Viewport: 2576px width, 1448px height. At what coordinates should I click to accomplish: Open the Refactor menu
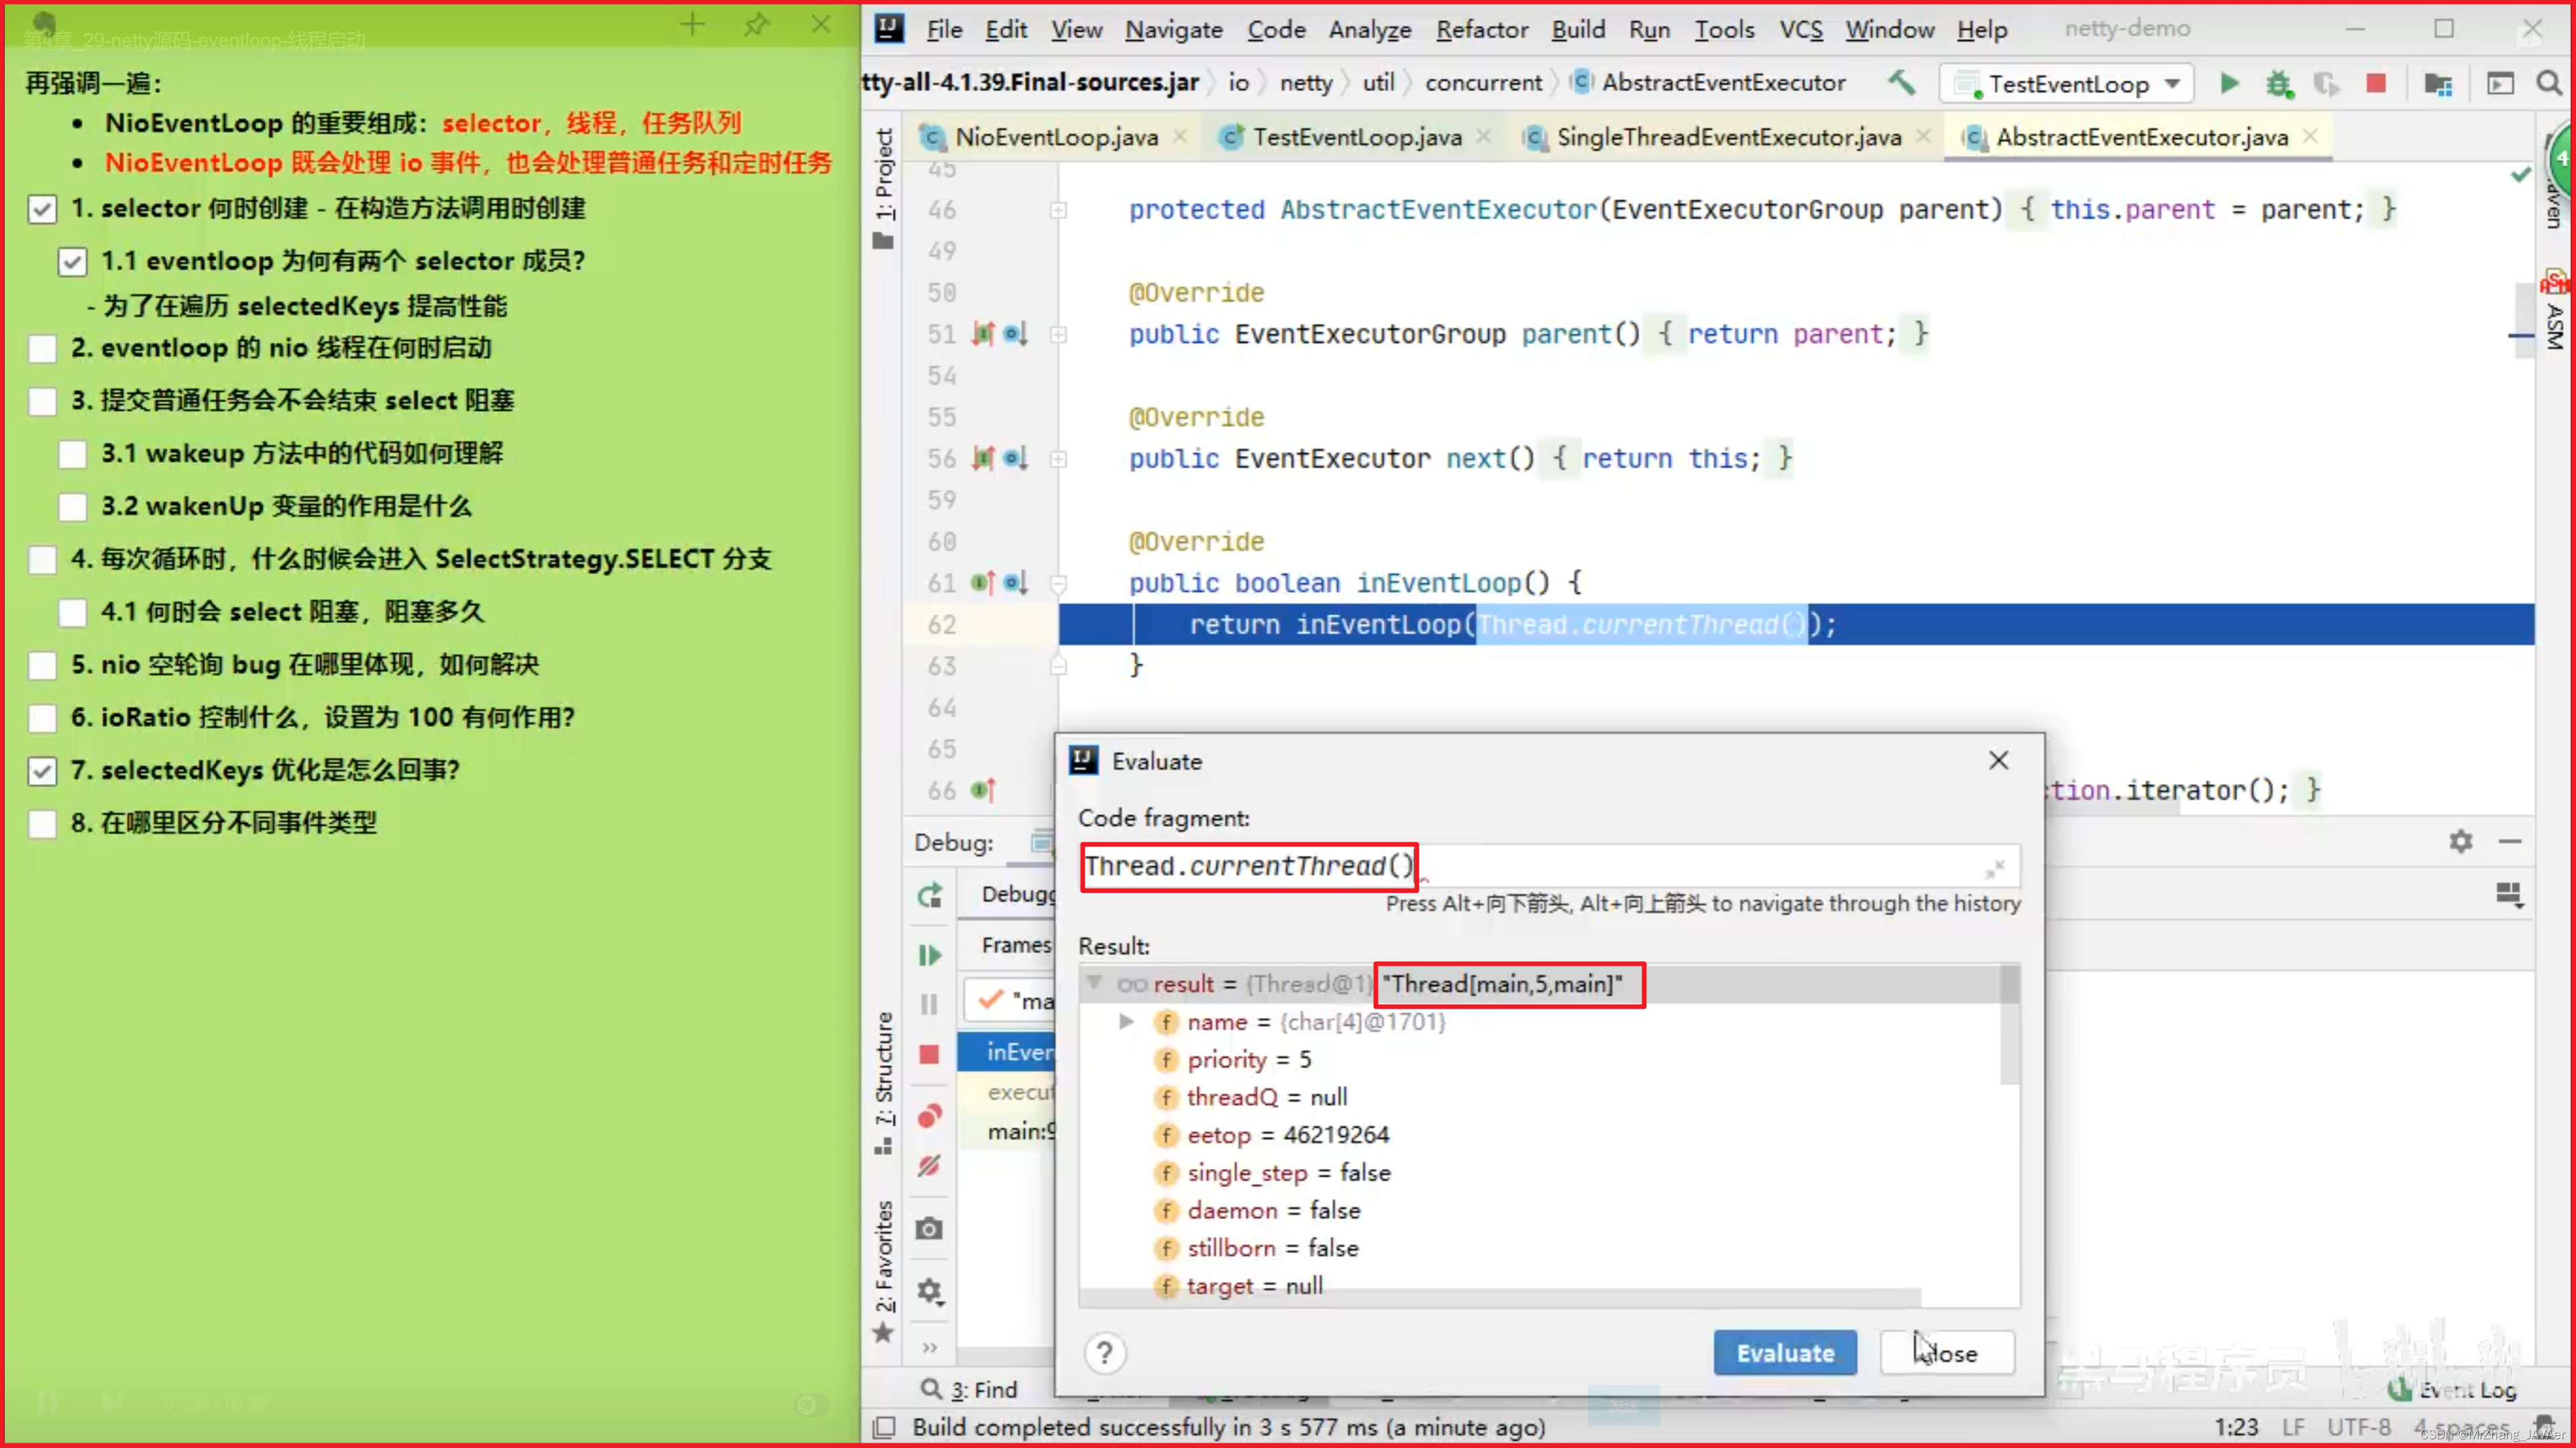tap(1482, 30)
